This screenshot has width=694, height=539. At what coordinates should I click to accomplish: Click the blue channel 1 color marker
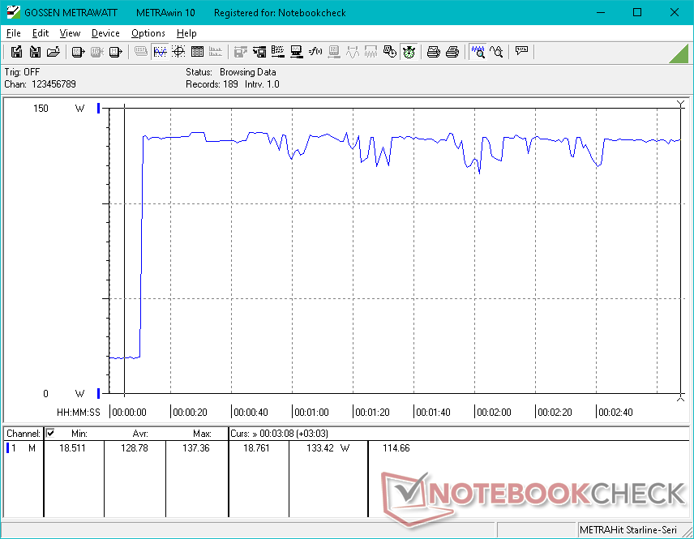click(x=7, y=448)
